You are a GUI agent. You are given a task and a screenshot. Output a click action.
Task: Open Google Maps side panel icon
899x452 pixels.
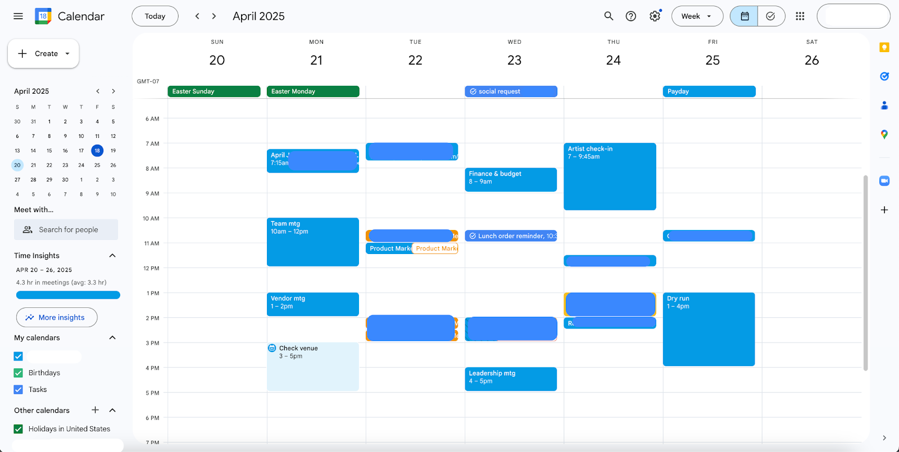coord(884,135)
